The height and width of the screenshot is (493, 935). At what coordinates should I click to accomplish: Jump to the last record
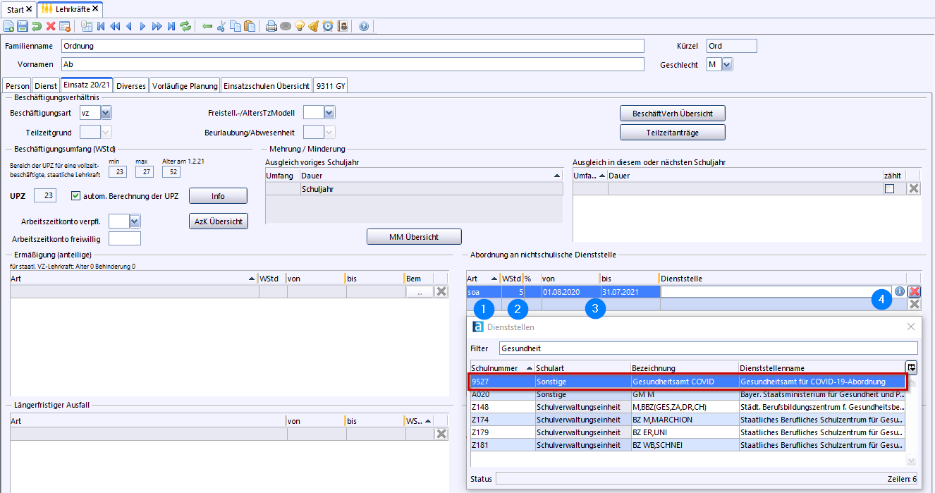pos(171,27)
